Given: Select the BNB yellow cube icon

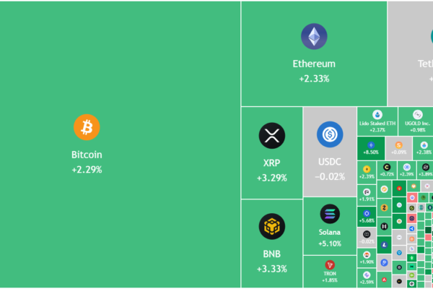Looking at the screenshot, I should point(272,227).
